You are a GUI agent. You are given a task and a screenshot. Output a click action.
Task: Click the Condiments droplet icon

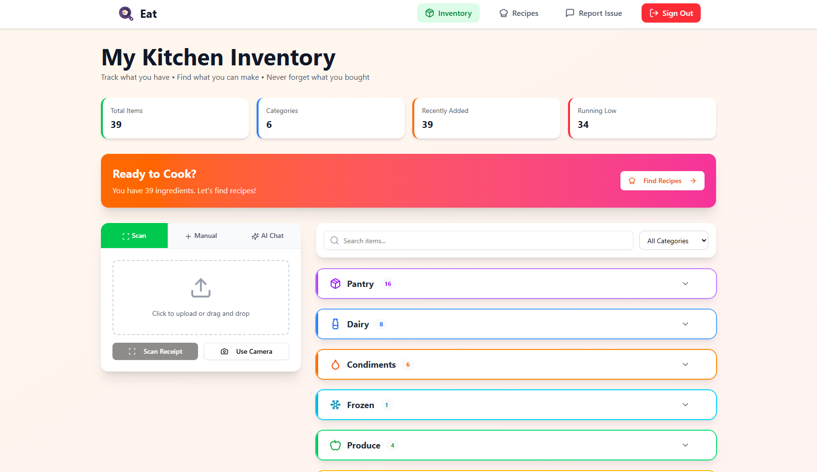click(x=335, y=364)
